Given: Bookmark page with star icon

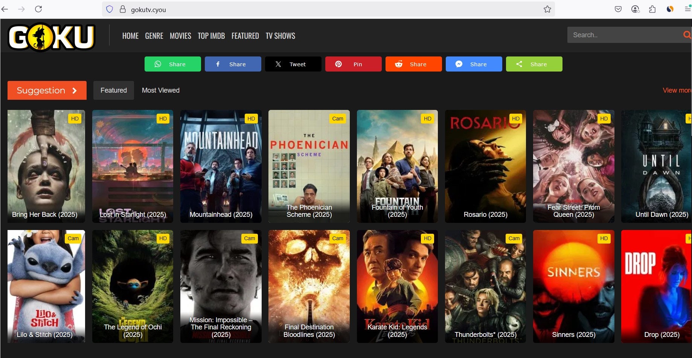Looking at the screenshot, I should point(547,9).
